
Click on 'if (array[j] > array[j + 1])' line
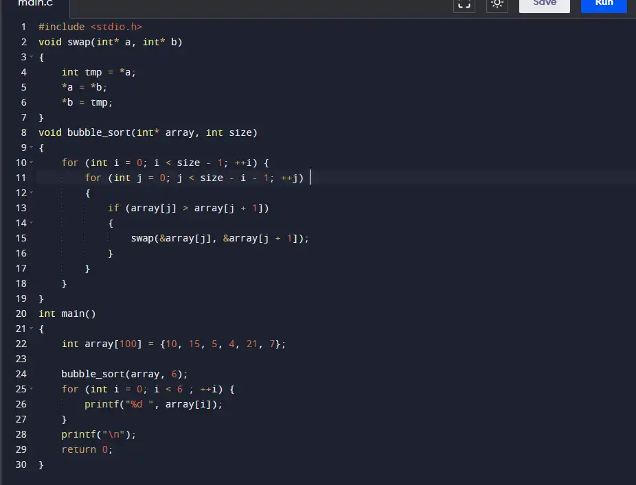188,209
